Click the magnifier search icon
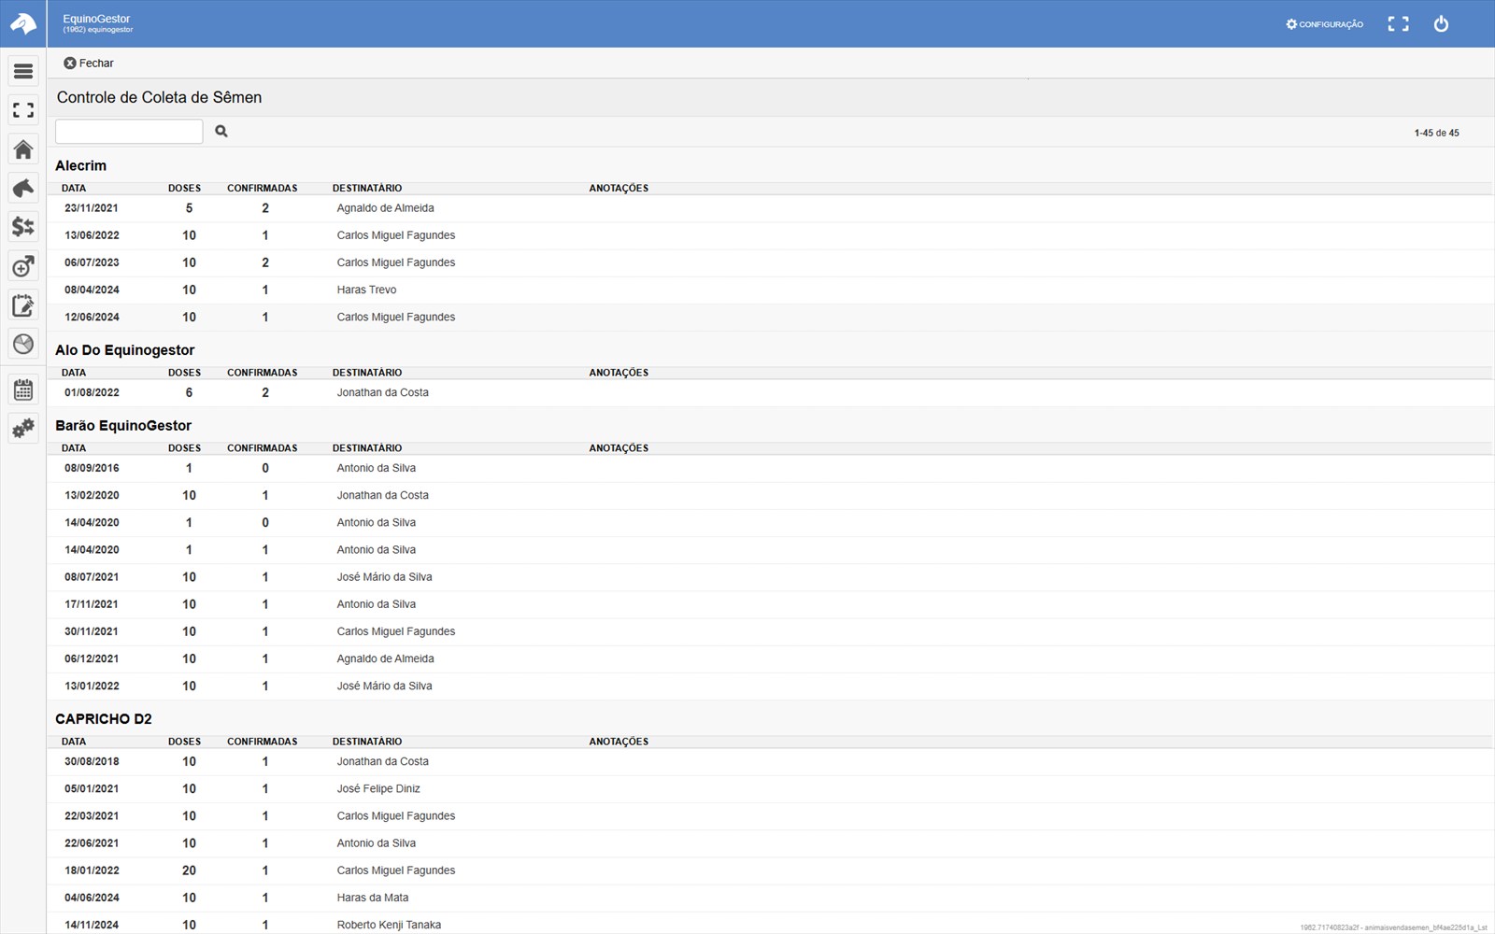Viewport: 1495px width, 934px height. (221, 131)
